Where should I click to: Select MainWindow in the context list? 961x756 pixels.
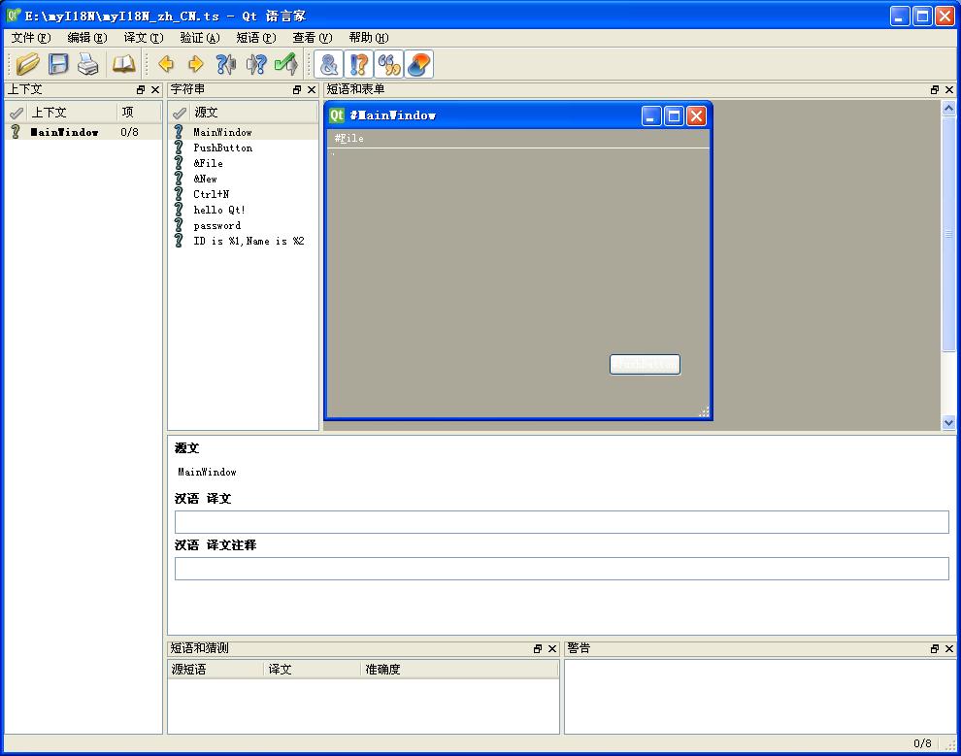click(x=64, y=132)
